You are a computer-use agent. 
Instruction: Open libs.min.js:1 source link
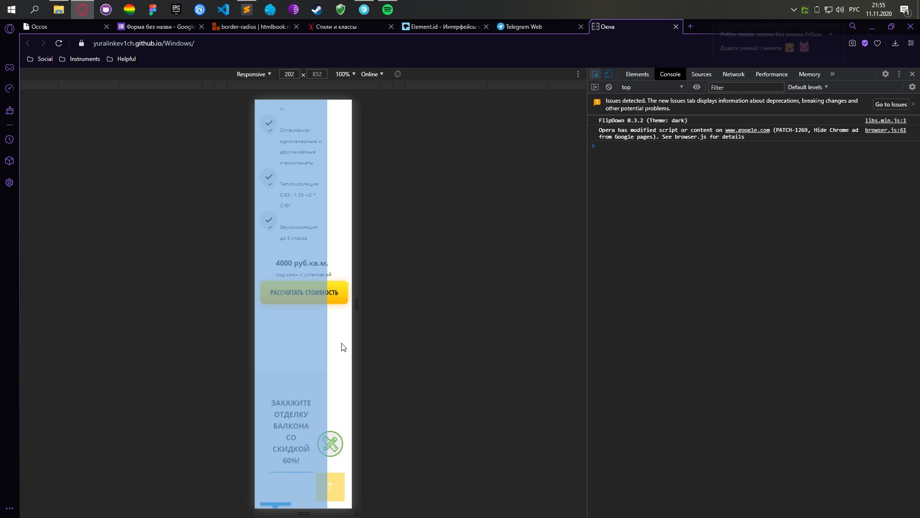(x=885, y=120)
